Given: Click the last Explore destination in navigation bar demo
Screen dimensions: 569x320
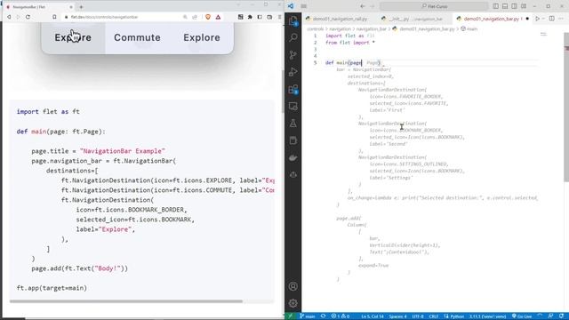Looking at the screenshot, I should 202,37.
